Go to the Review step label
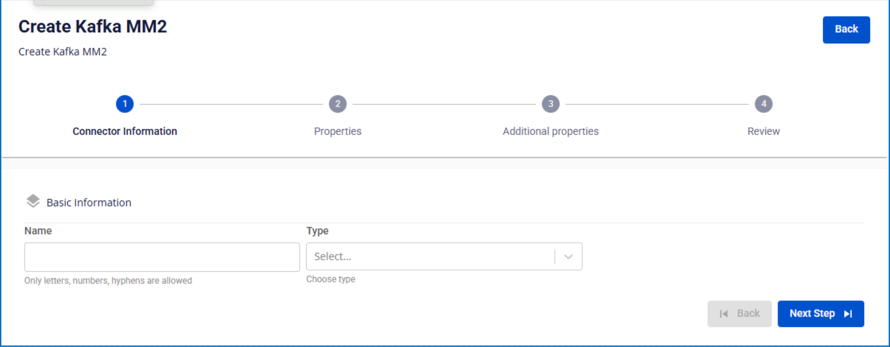 tap(763, 131)
